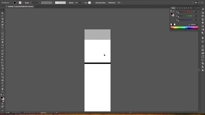This screenshot has width=205, height=115.
Task: Set toolbar paint mode to Color
Action: pos(1,101)
